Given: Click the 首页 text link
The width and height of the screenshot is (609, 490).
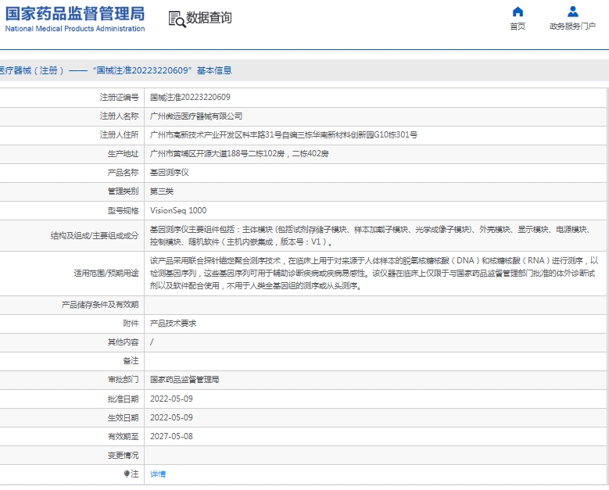Looking at the screenshot, I should click(x=518, y=26).
